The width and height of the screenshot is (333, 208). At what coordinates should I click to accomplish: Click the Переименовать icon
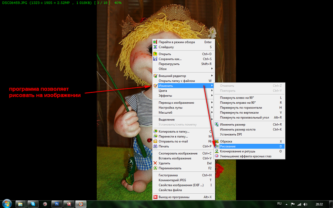point(155,168)
